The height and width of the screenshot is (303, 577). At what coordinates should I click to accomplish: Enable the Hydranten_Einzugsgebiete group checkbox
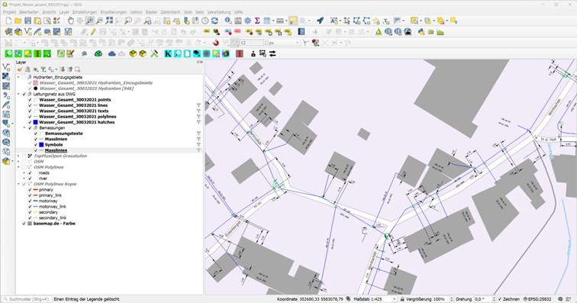pos(24,77)
